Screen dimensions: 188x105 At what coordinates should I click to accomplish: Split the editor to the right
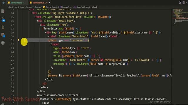click(184, 3)
